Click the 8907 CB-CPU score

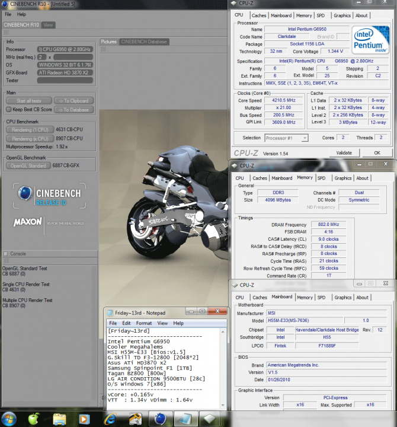tap(69, 138)
